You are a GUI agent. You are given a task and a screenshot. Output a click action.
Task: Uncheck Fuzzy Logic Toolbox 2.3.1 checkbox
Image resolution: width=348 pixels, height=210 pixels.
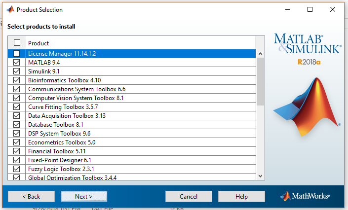tap(16, 169)
